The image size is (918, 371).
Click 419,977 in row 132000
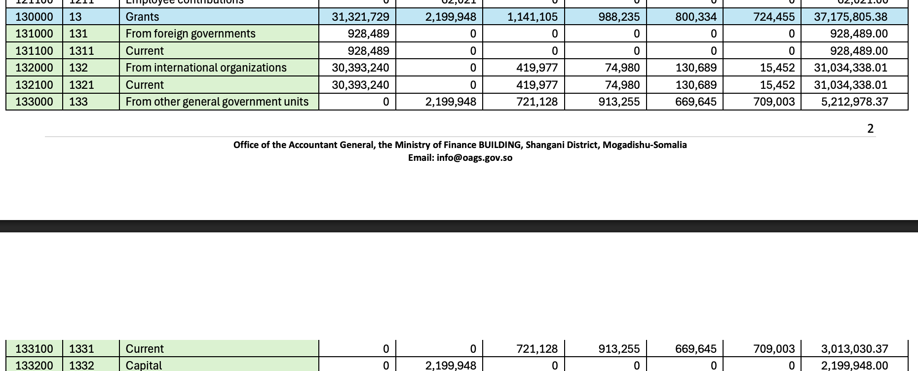point(536,68)
